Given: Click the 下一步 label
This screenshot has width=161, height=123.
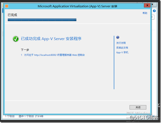Looking at the screenshot, I should 25,50.
